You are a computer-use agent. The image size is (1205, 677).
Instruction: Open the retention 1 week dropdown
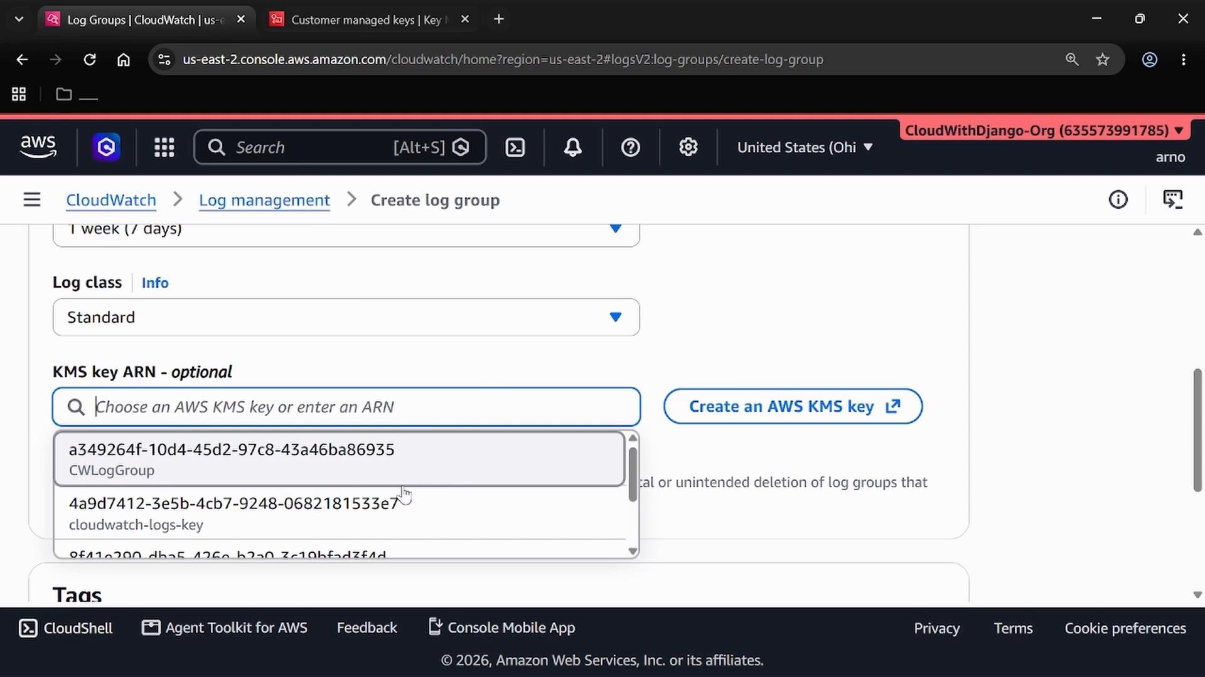pos(346,233)
